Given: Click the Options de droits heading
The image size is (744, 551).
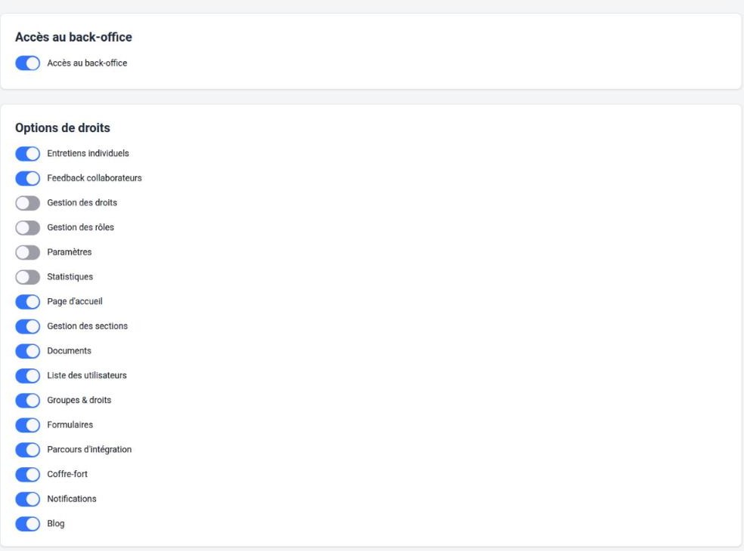Looking at the screenshot, I should click(x=63, y=128).
